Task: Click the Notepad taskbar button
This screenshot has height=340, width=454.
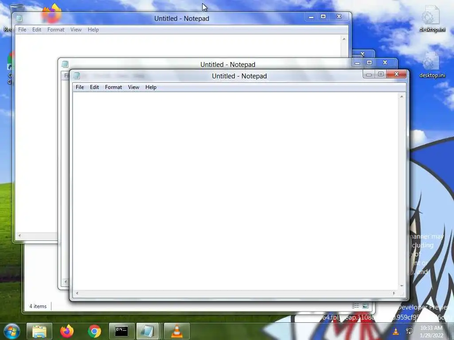Action: [x=149, y=331]
